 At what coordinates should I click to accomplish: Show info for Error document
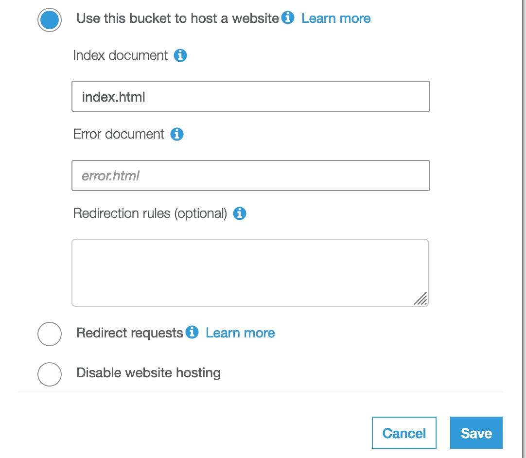click(x=177, y=134)
